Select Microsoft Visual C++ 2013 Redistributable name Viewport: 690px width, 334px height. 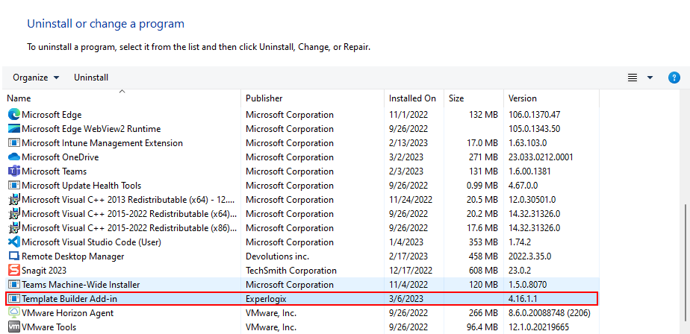pyautogui.click(x=129, y=200)
